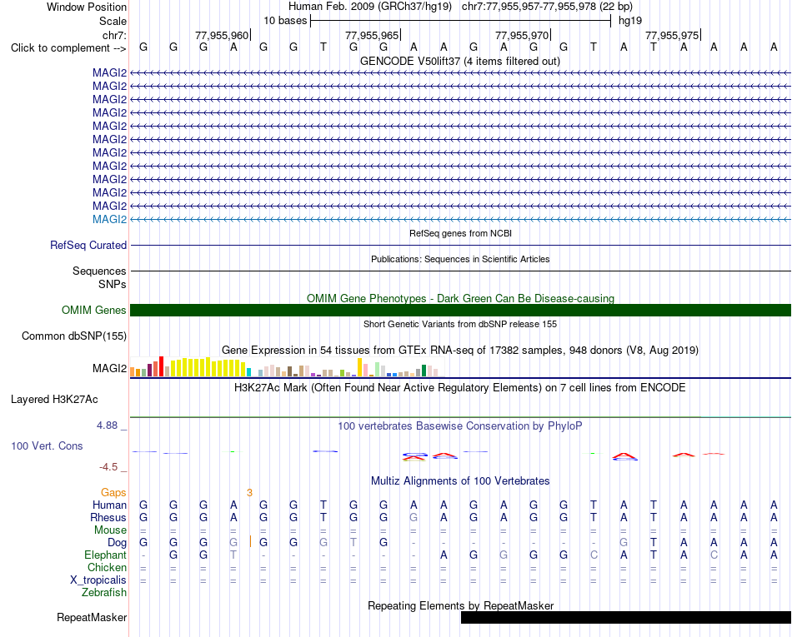
Task: Open the Layered H3K27Ac track settings
Action: tap(54, 400)
